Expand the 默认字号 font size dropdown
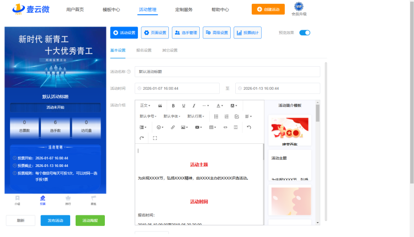 [148, 116]
